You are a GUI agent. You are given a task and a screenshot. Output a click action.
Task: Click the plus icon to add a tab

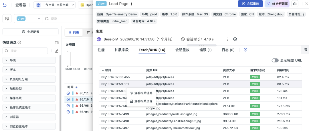pos(245,50)
